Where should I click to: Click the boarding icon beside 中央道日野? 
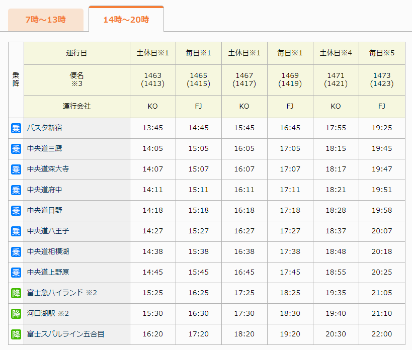[x=16, y=211]
